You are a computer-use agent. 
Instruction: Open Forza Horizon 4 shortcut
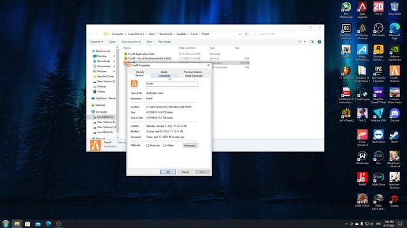point(362,138)
